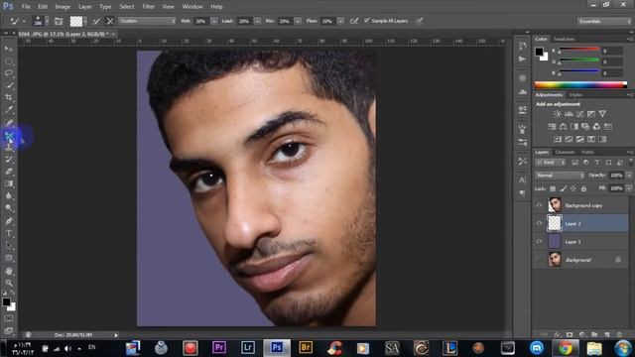The image size is (635, 357).
Task: Open the layer Kind filter dropdown
Action: click(550, 163)
